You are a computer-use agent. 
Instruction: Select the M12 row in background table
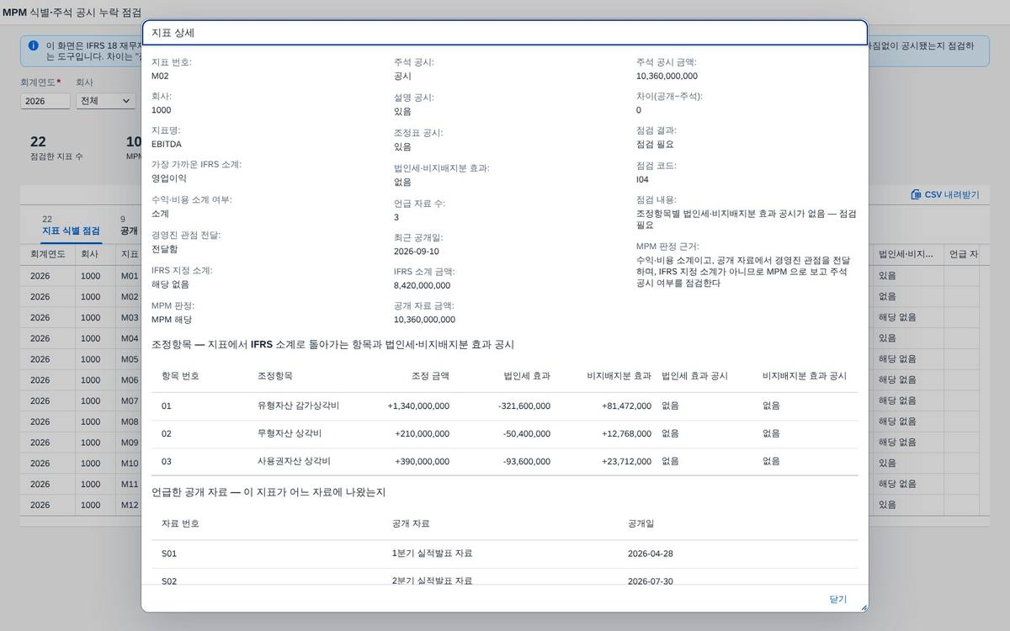pyautogui.click(x=81, y=505)
